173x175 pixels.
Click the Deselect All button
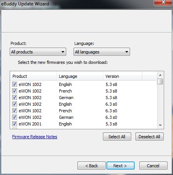(x=149, y=137)
